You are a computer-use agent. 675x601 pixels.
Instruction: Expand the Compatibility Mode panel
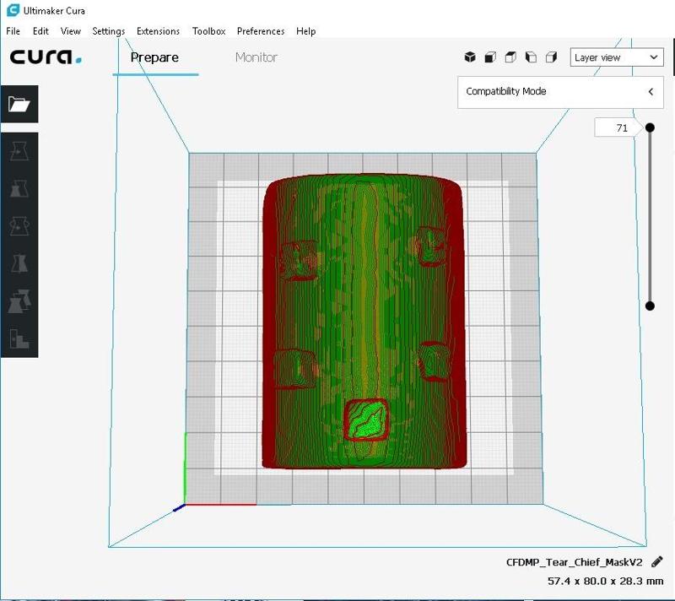point(651,91)
